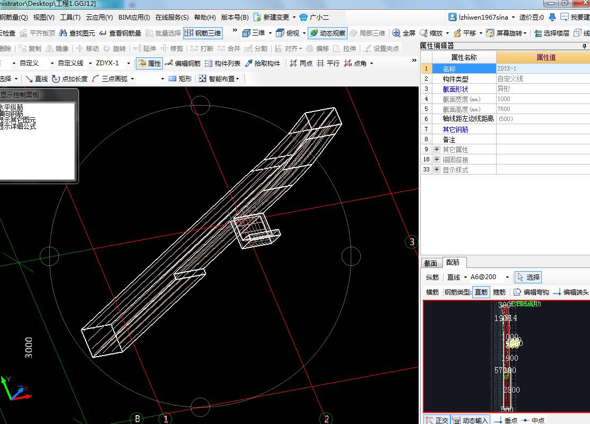Pin the 属性编辑器 panel
The width and height of the screenshot is (590, 424).
pos(584,46)
